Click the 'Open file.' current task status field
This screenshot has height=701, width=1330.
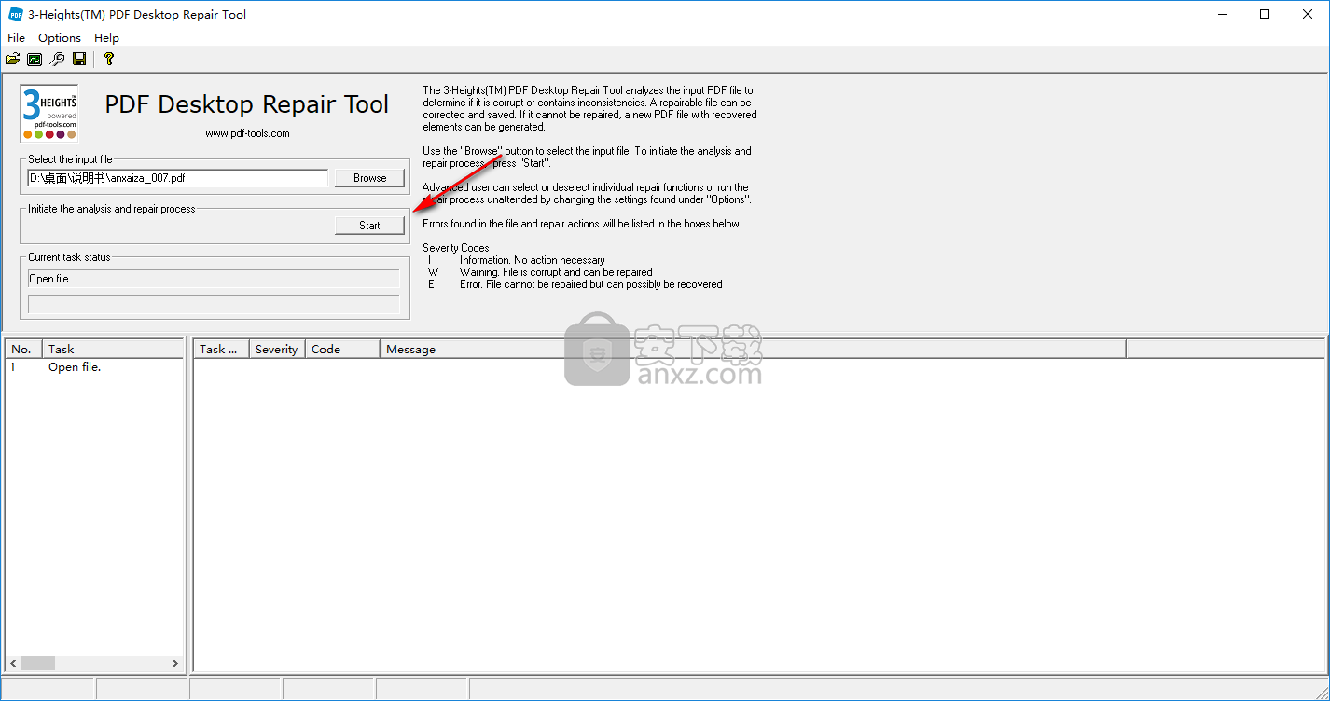click(x=214, y=279)
